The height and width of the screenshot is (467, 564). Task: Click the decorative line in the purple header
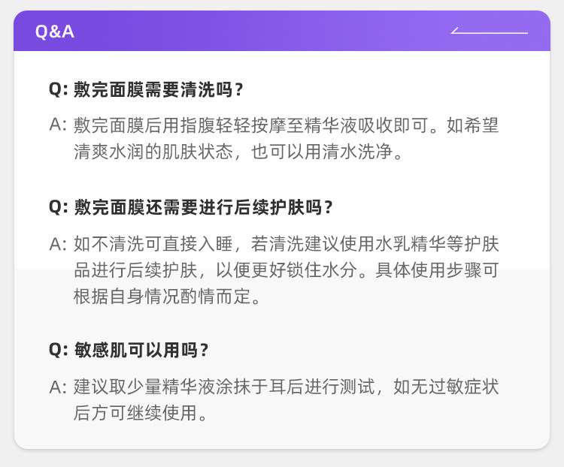489,32
